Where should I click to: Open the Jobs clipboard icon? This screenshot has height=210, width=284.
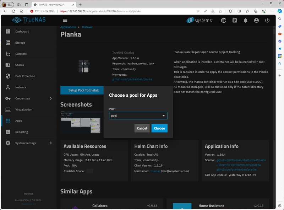235,20
